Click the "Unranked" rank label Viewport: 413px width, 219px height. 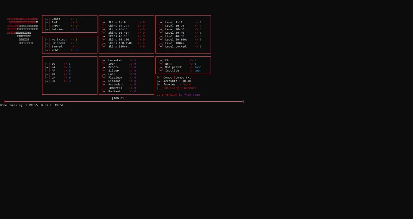115,60
